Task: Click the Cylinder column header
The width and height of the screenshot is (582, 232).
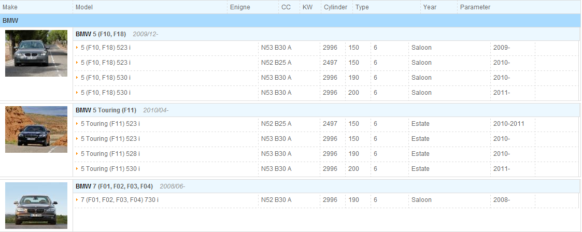Action: tap(335, 7)
